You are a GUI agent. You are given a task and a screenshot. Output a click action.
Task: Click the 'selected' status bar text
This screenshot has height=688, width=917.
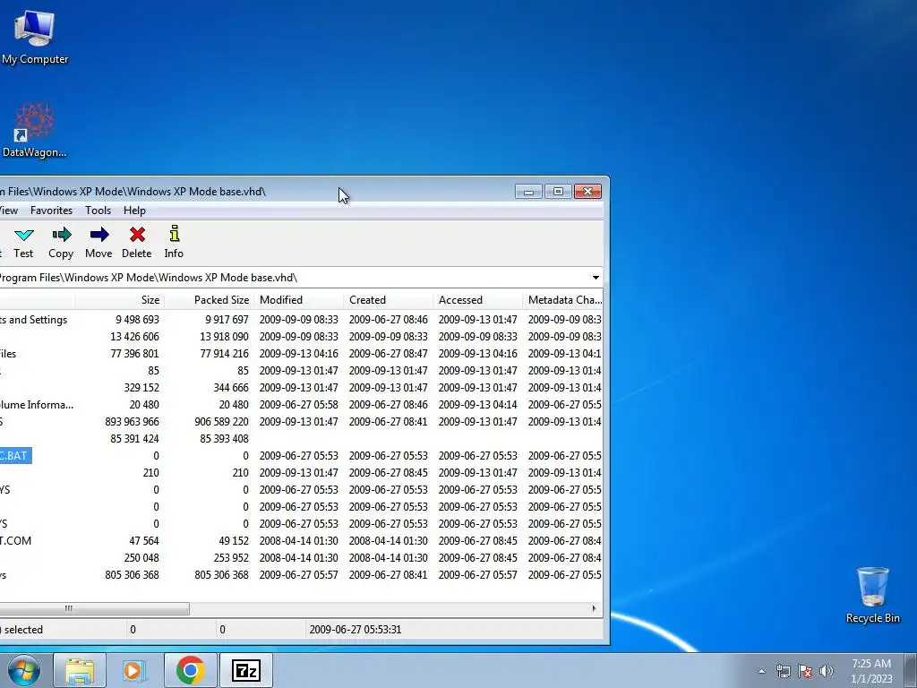click(x=23, y=630)
